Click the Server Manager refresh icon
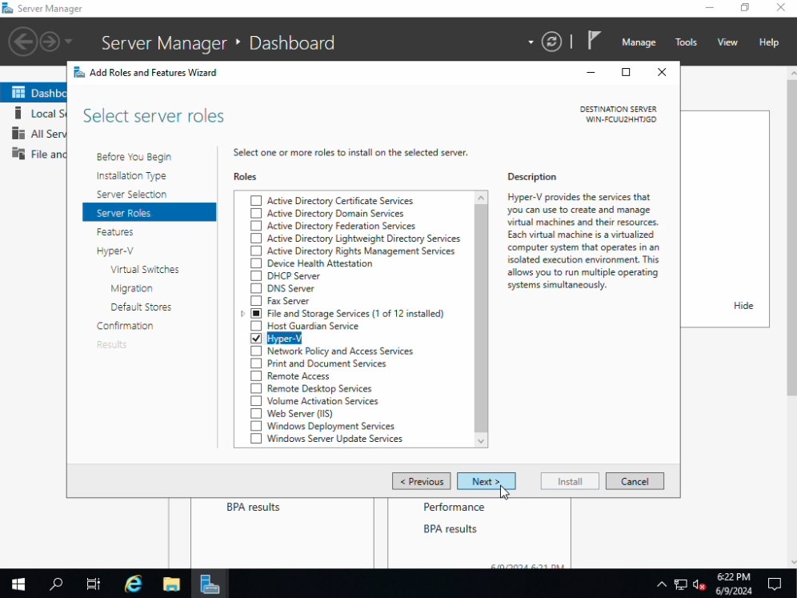Screen dimensions: 797x598 click(x=551, y=42)
